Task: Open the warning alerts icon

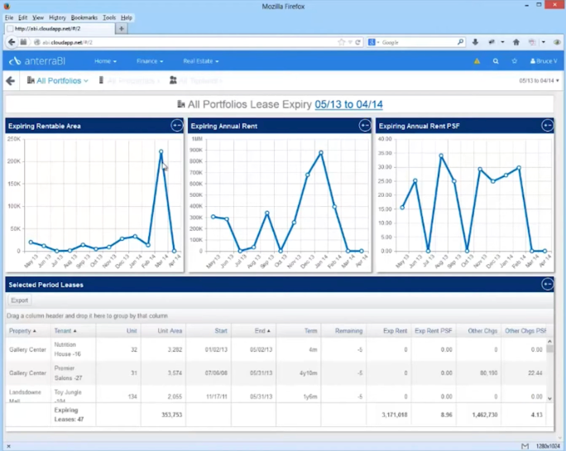Action: (477, 61)
